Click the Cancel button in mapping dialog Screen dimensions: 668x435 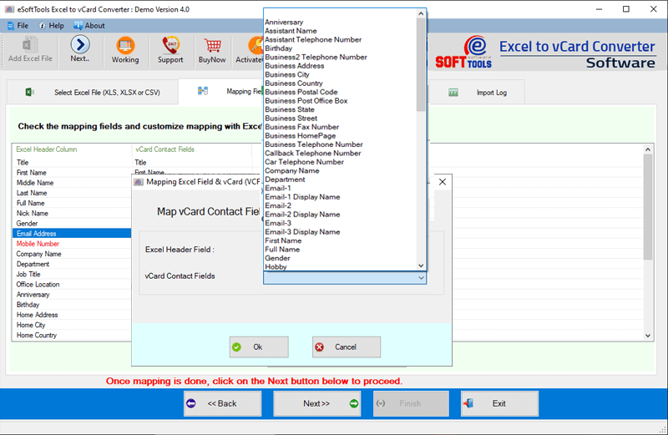[347, 346]
